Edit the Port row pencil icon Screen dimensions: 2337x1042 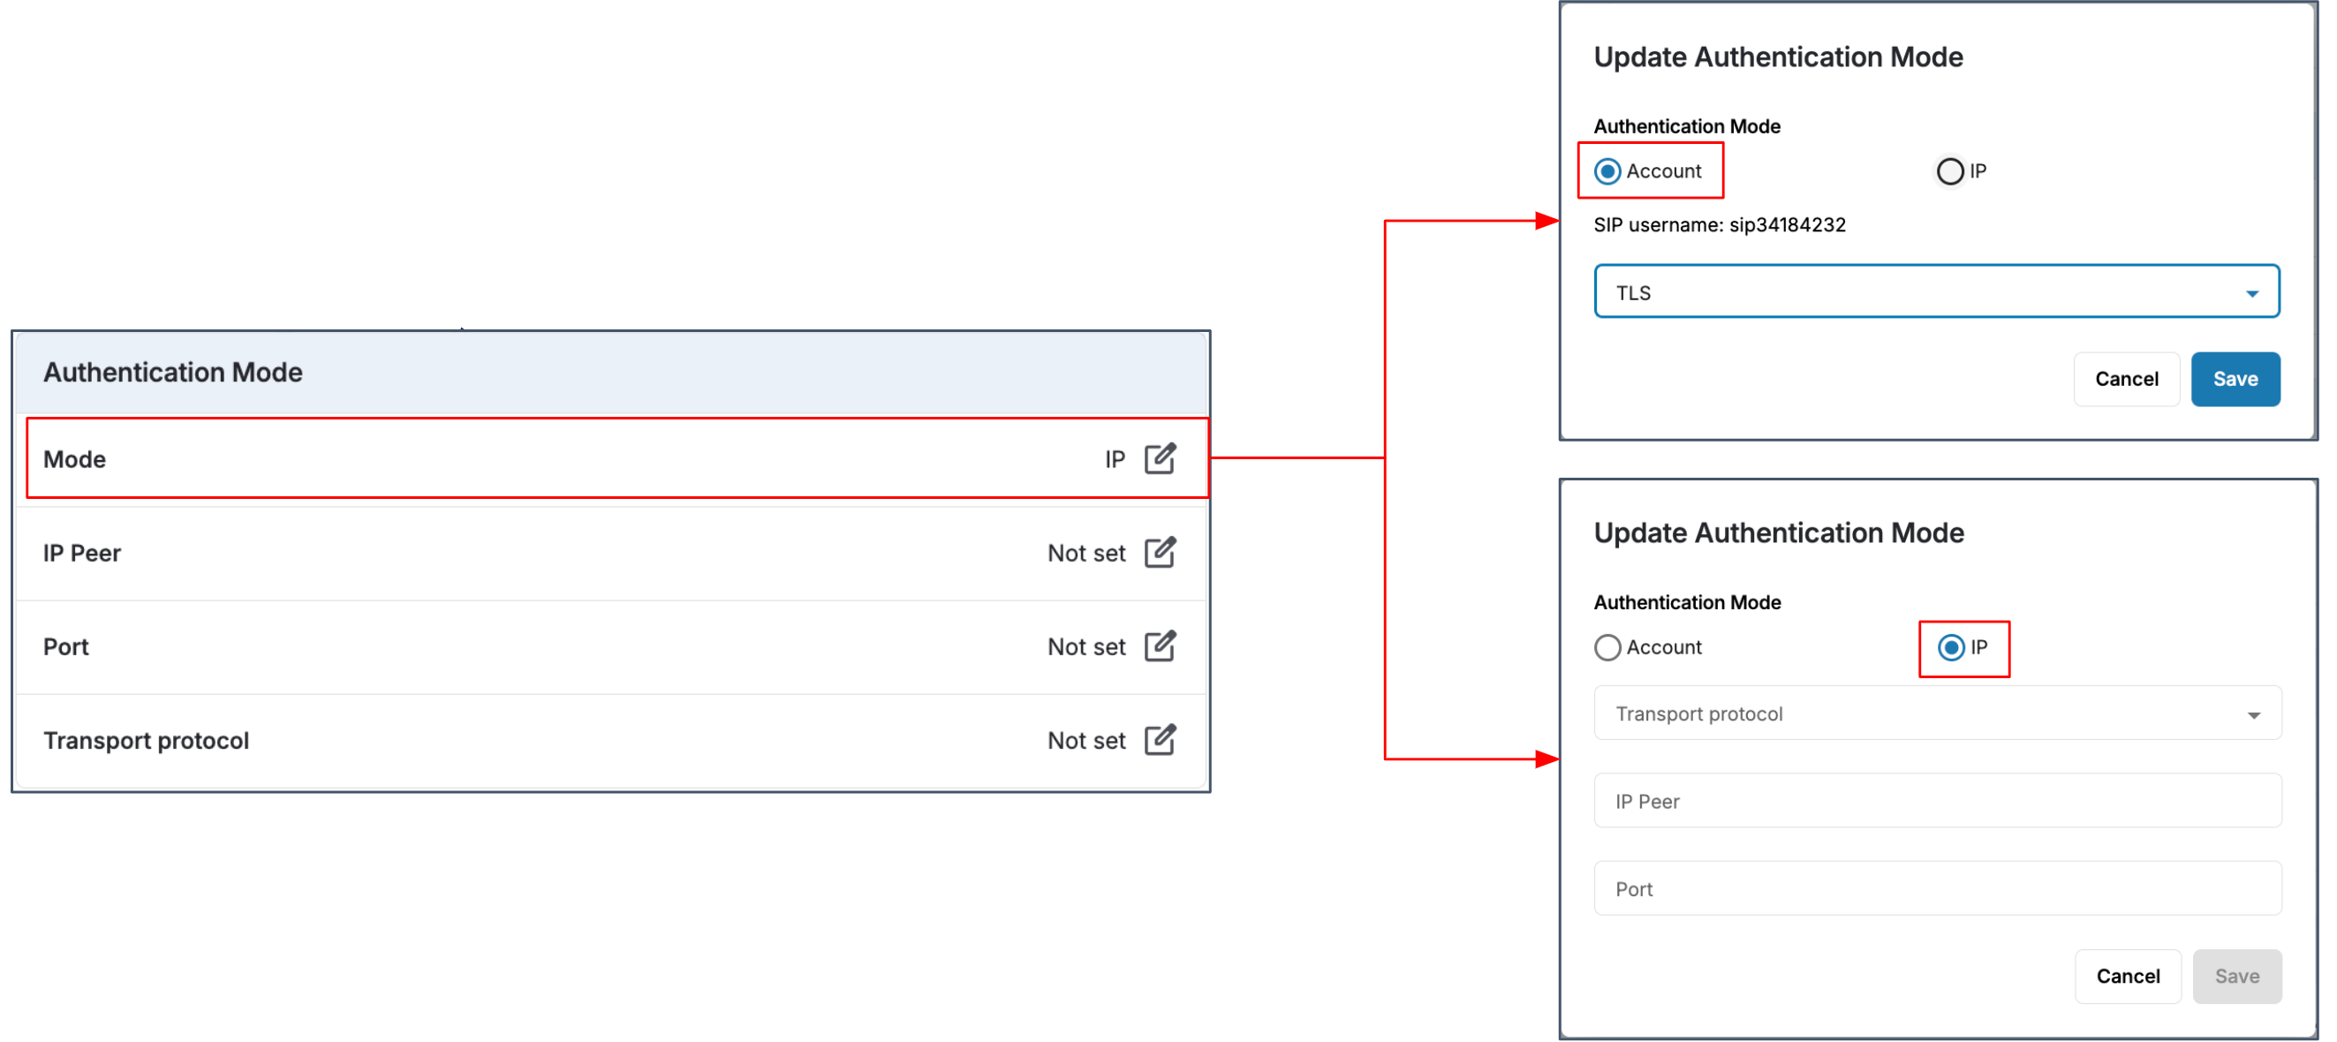point(1160,646)
